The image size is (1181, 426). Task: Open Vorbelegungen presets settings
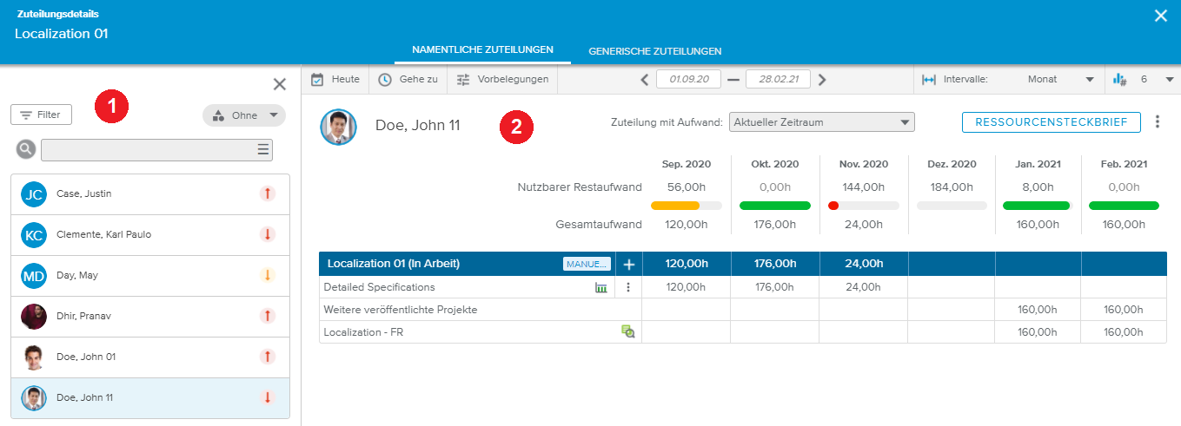tap(463, 79)
